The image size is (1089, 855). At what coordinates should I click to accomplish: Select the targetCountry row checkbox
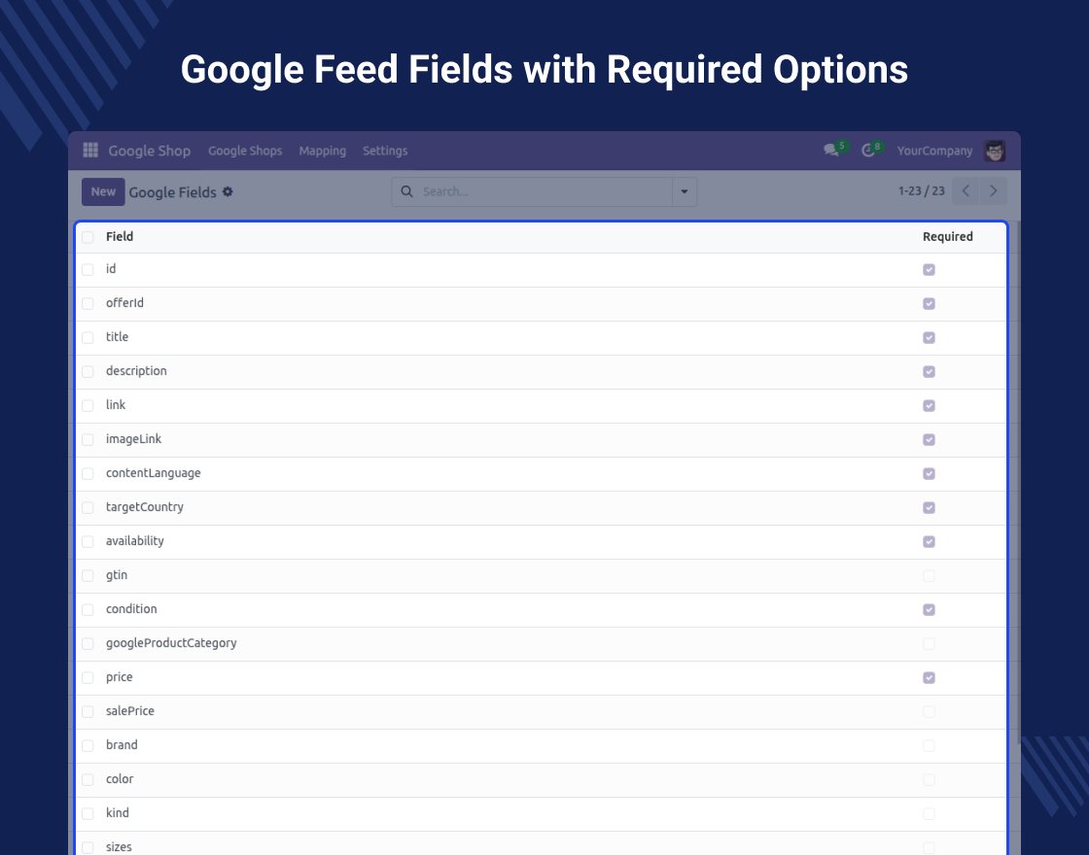pyautogui.click(x=88, y=508)
